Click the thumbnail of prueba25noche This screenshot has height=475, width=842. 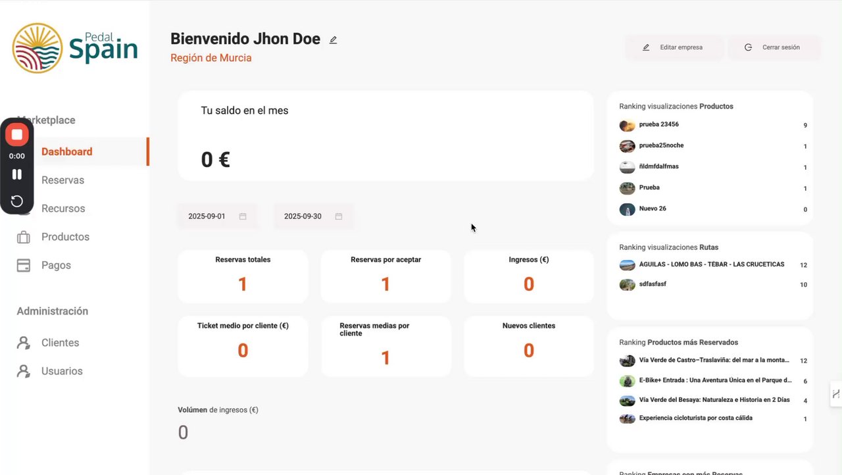pyautogui.click(x=628, y=146)
